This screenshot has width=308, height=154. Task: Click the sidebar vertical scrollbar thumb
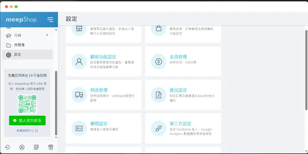tap(56, 103)
